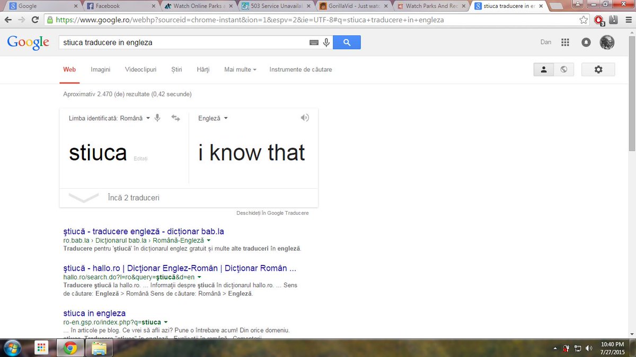Open source language dropdown Română
The width and height of the screenshot is (636, 357).
click(110, 118)
